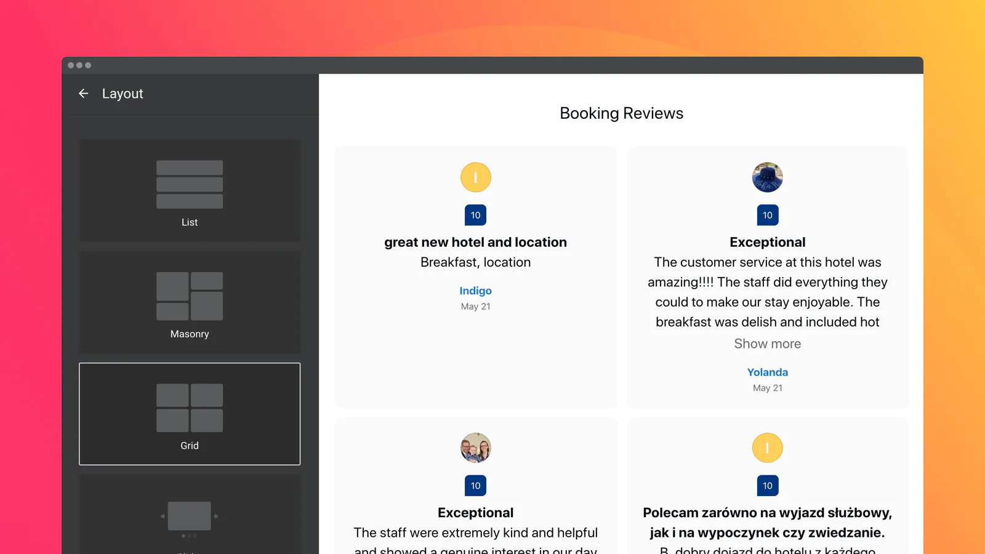985x554 pixels.
Task: Click the family photo avatar on third review
Action: coord(476,448)
